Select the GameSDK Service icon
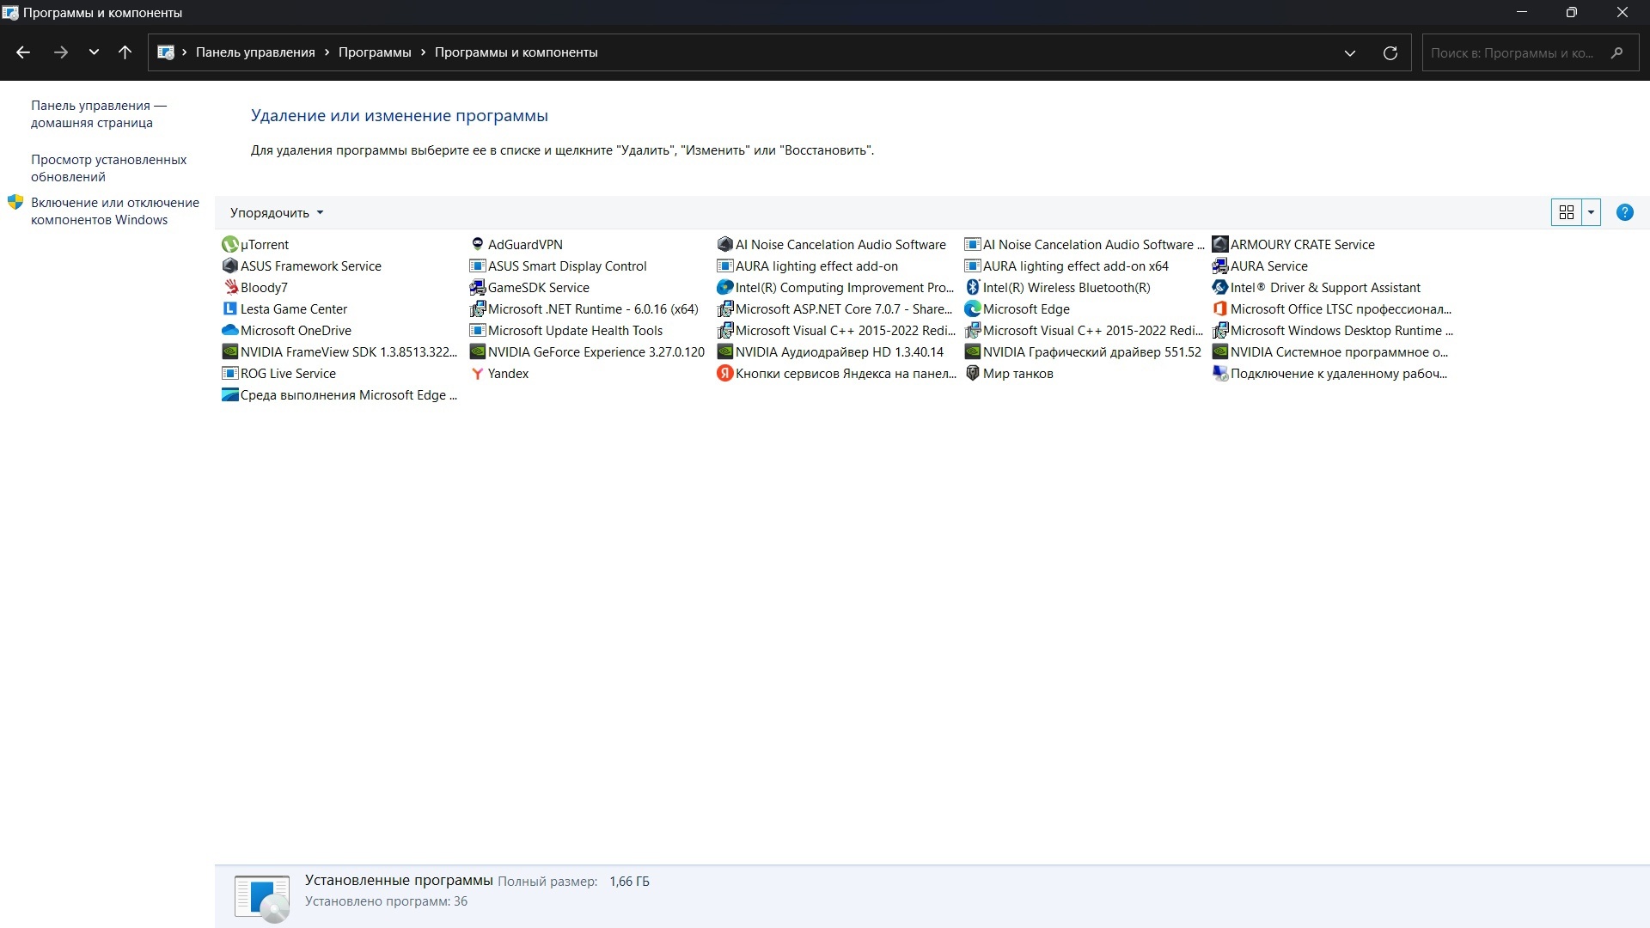 [x=478, y=288]
